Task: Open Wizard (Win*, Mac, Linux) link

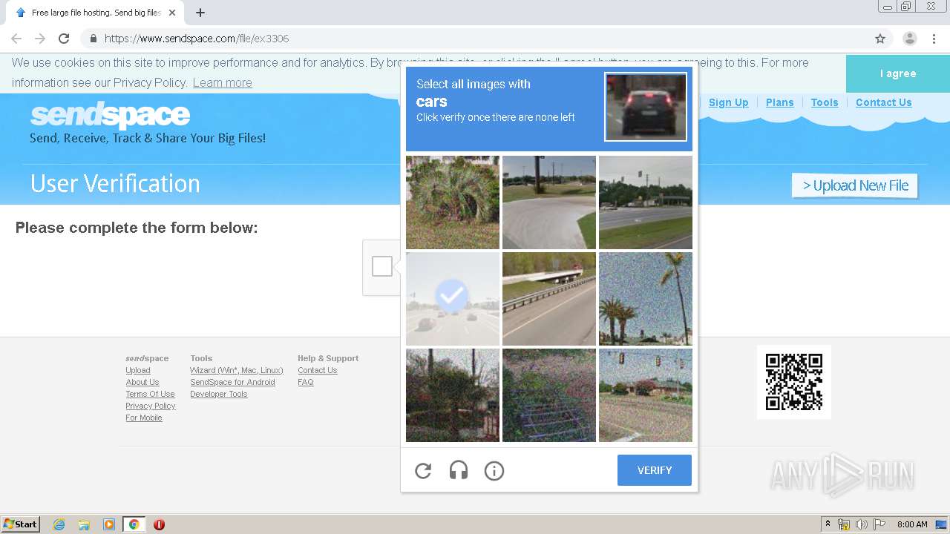Action: (x=237, y=370)
